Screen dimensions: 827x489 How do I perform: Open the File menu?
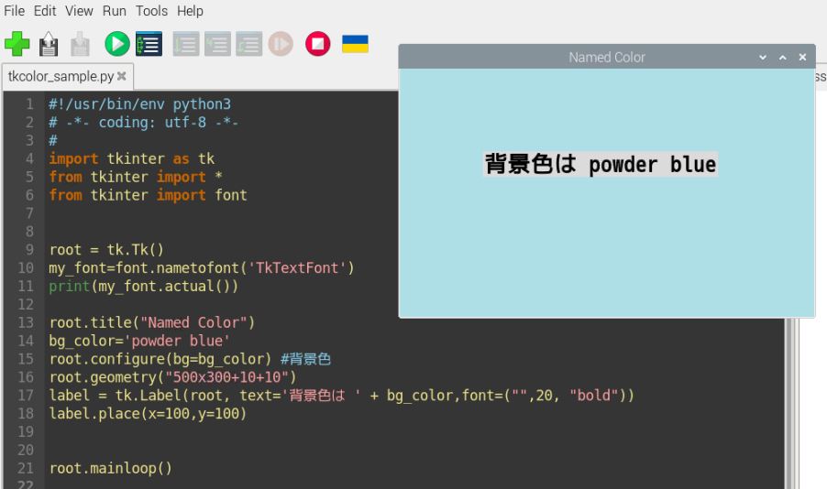tap(15, 11)
